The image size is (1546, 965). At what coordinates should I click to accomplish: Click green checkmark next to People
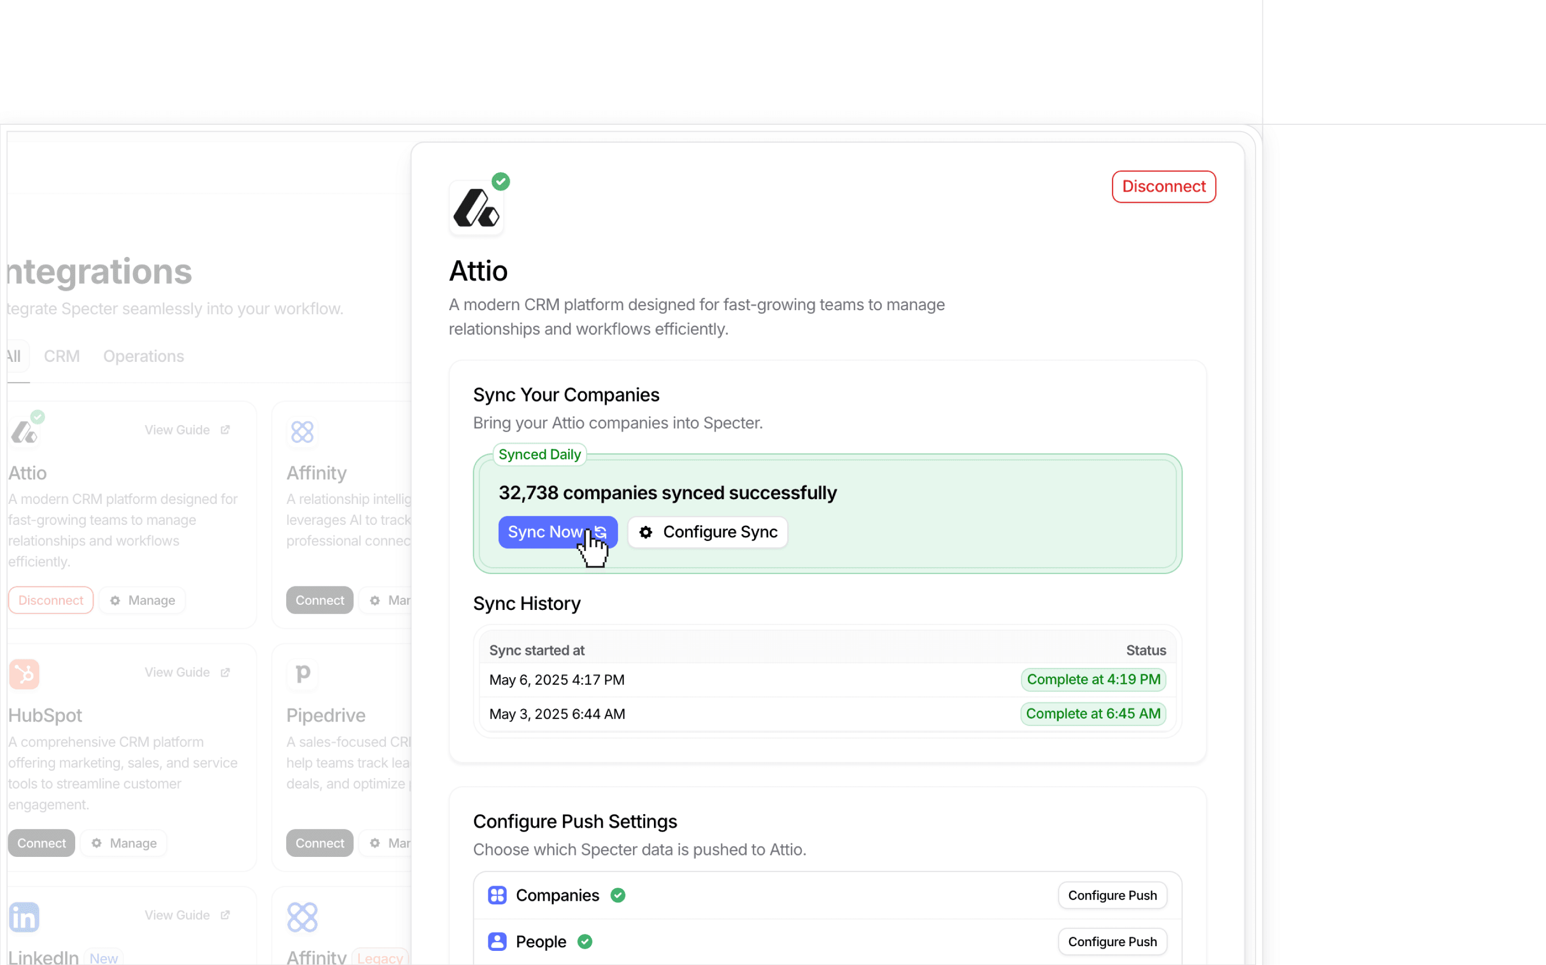(584, 942)
